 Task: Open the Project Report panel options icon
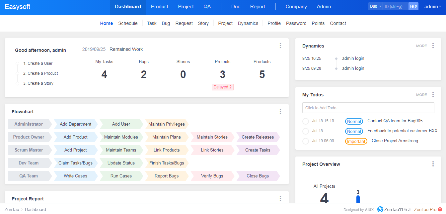pos(280,199)
